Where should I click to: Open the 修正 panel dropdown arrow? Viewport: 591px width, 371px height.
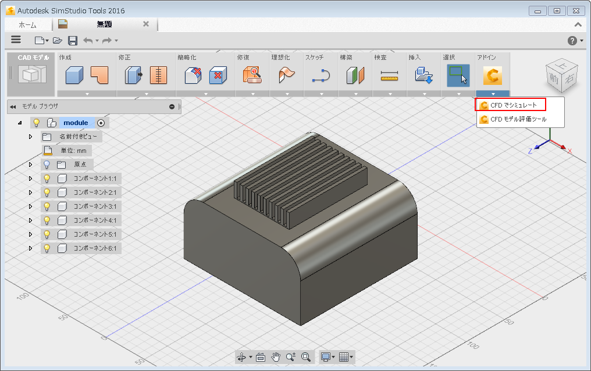click(146, 94)
